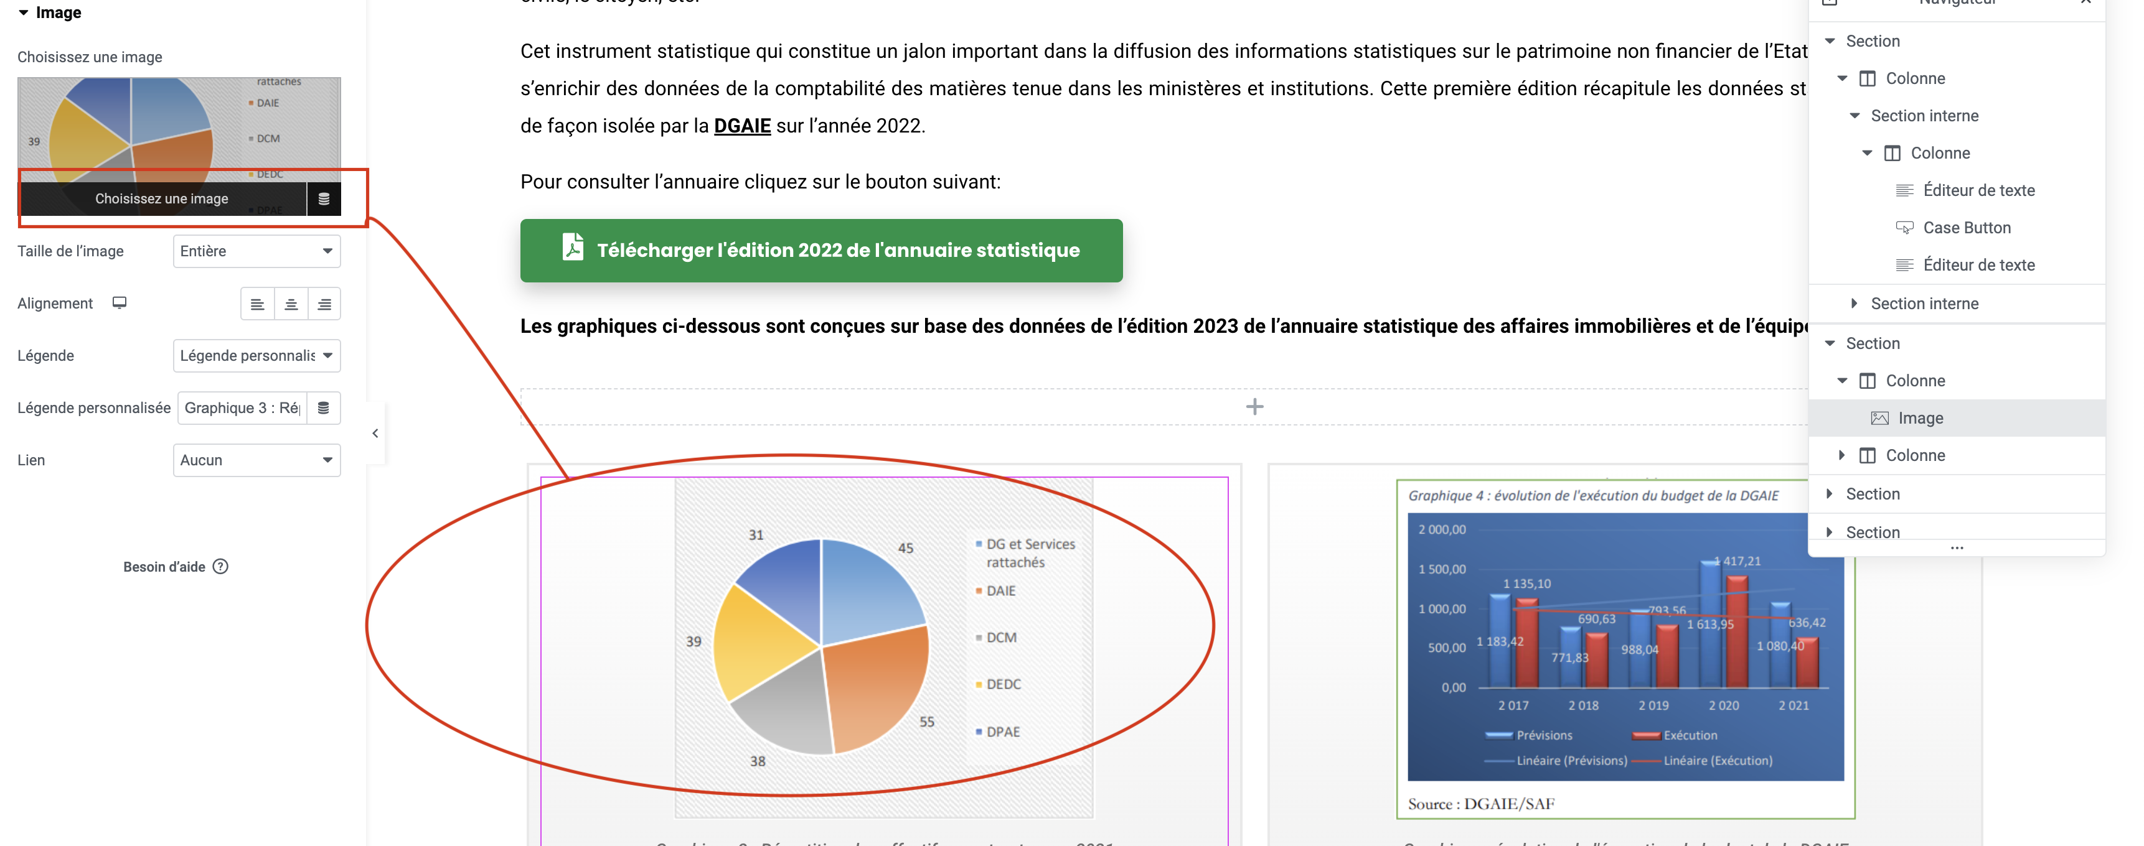Expand the third Section in Navigateur
2144x846 pixels.
pyautogui.click(x=1830, y=494)
